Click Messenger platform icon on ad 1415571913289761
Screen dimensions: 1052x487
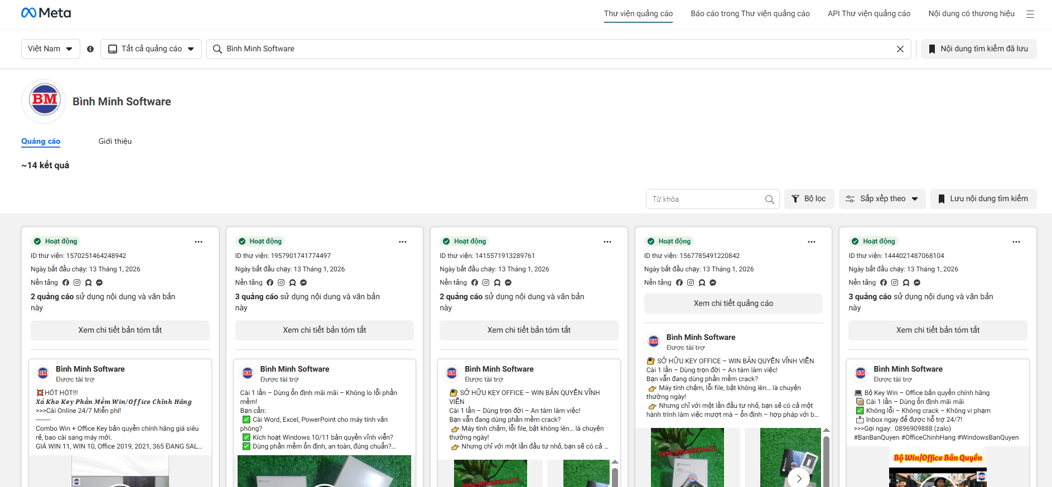click(508, 283)
